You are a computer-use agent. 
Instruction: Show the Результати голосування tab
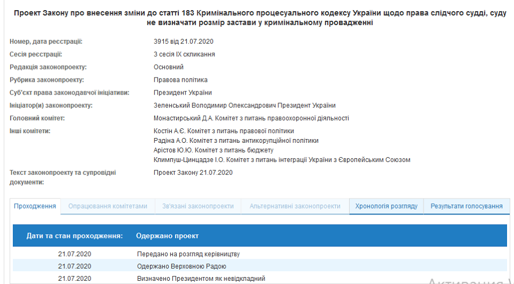pyautogui.click(x=466, y=206)
